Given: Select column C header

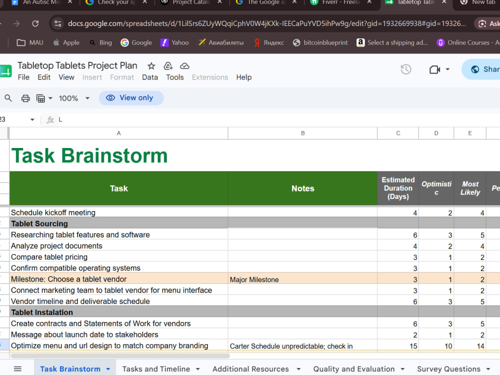Looking at the screenshot, I should [x=398, y=133].
